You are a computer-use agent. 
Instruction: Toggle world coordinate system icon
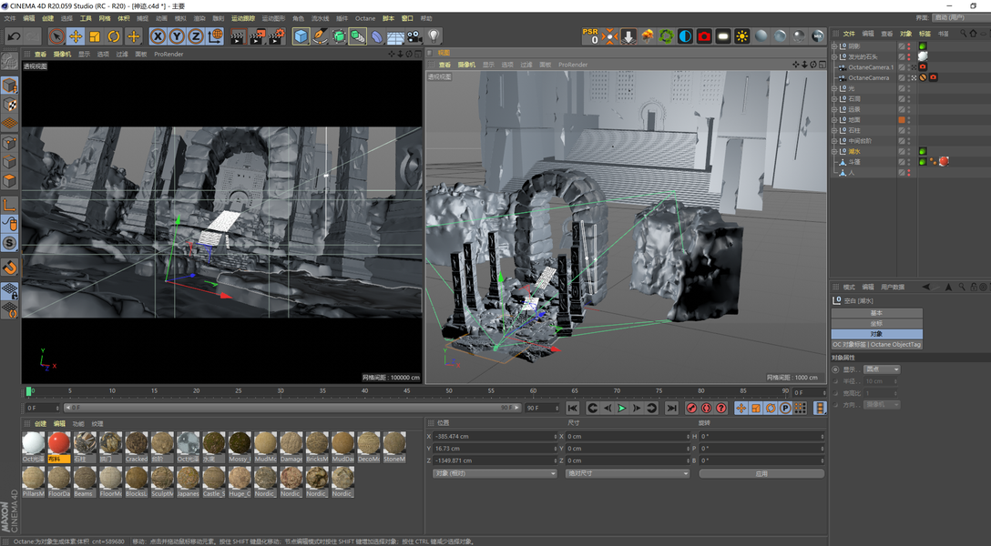click(x=215, y=36)
